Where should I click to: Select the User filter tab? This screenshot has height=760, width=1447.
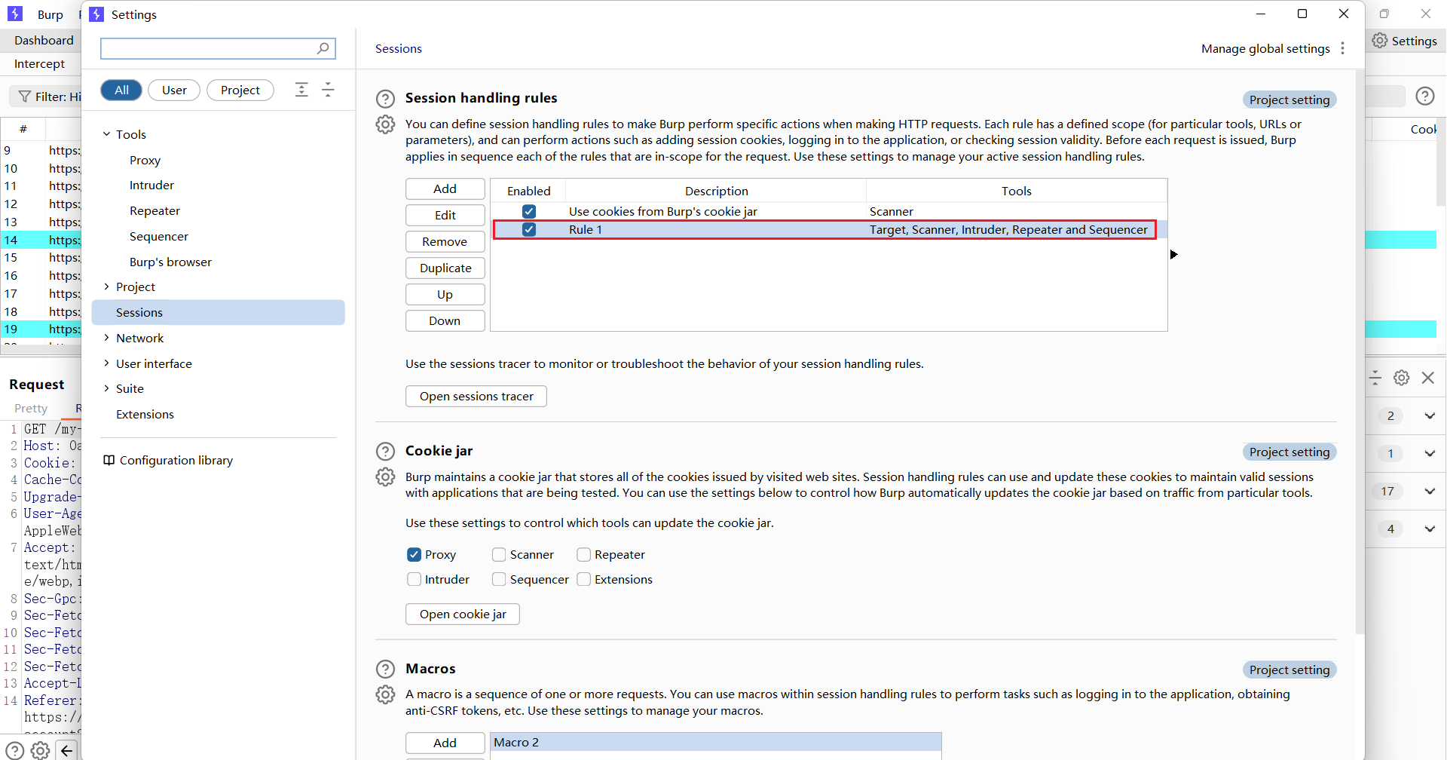pyautogui.click(x=174, y=90)
